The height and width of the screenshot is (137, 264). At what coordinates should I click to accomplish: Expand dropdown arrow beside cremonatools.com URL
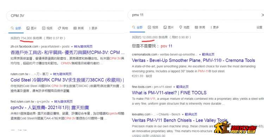200,54
